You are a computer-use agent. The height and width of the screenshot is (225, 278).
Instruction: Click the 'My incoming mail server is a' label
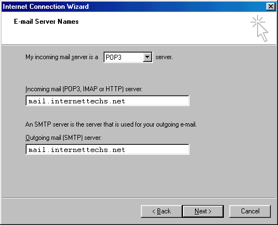pyautogui.click(x=62, y=57)
